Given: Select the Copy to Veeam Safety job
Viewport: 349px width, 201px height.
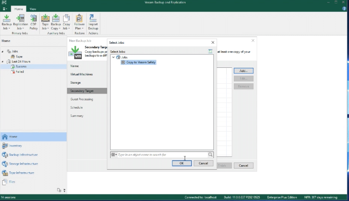Looking at the screenshot, I should tap(141, 62).
